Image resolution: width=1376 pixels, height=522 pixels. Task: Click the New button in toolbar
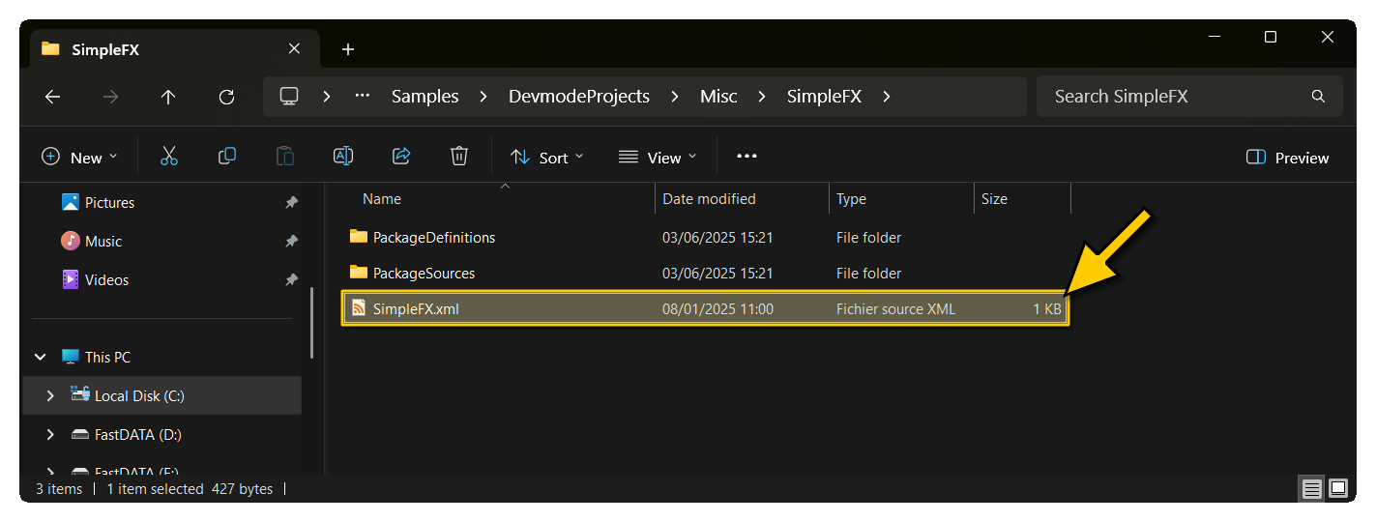coord(79,158)
